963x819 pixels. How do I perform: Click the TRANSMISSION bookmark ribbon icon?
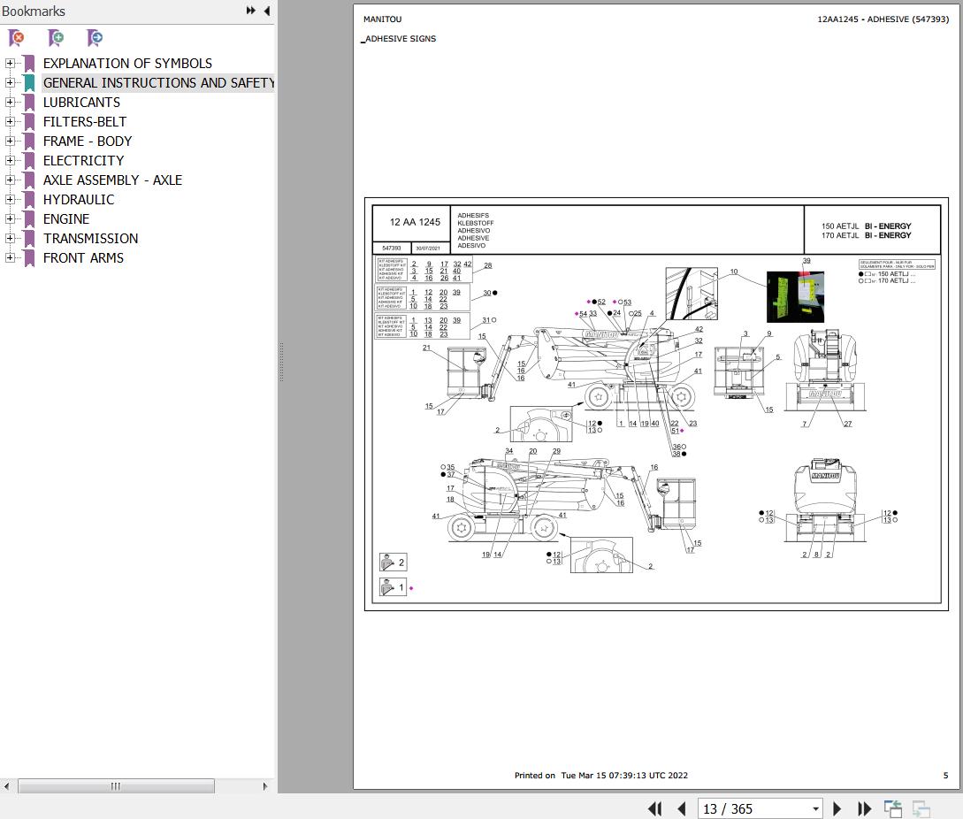point(29,239)
